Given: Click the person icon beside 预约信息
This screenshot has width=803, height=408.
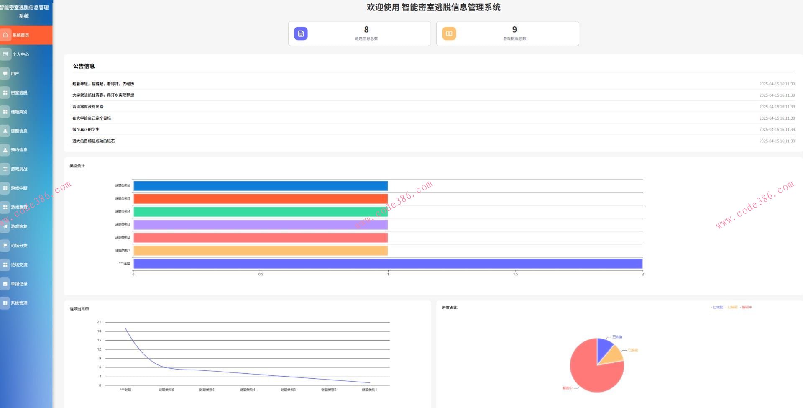Looking at the screenshot, I should click(5, 150).
